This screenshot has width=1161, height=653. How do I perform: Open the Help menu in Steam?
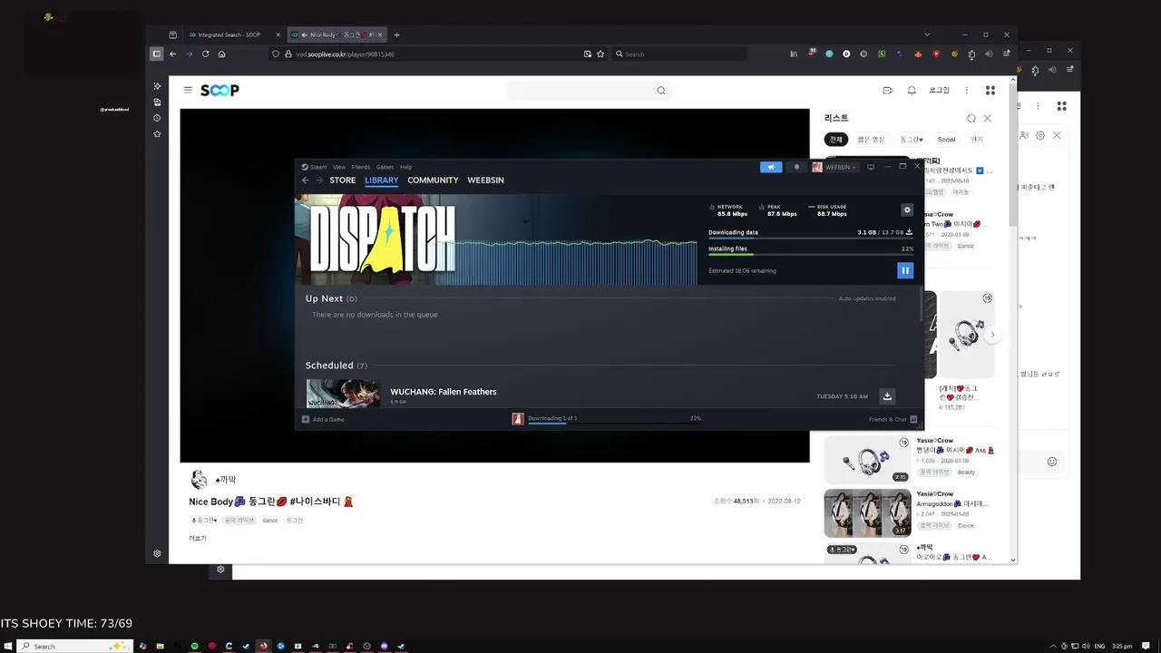[x=405, y=167]
